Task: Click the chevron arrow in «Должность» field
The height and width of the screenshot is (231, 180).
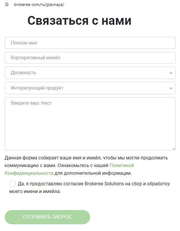Action: point(171,73)
